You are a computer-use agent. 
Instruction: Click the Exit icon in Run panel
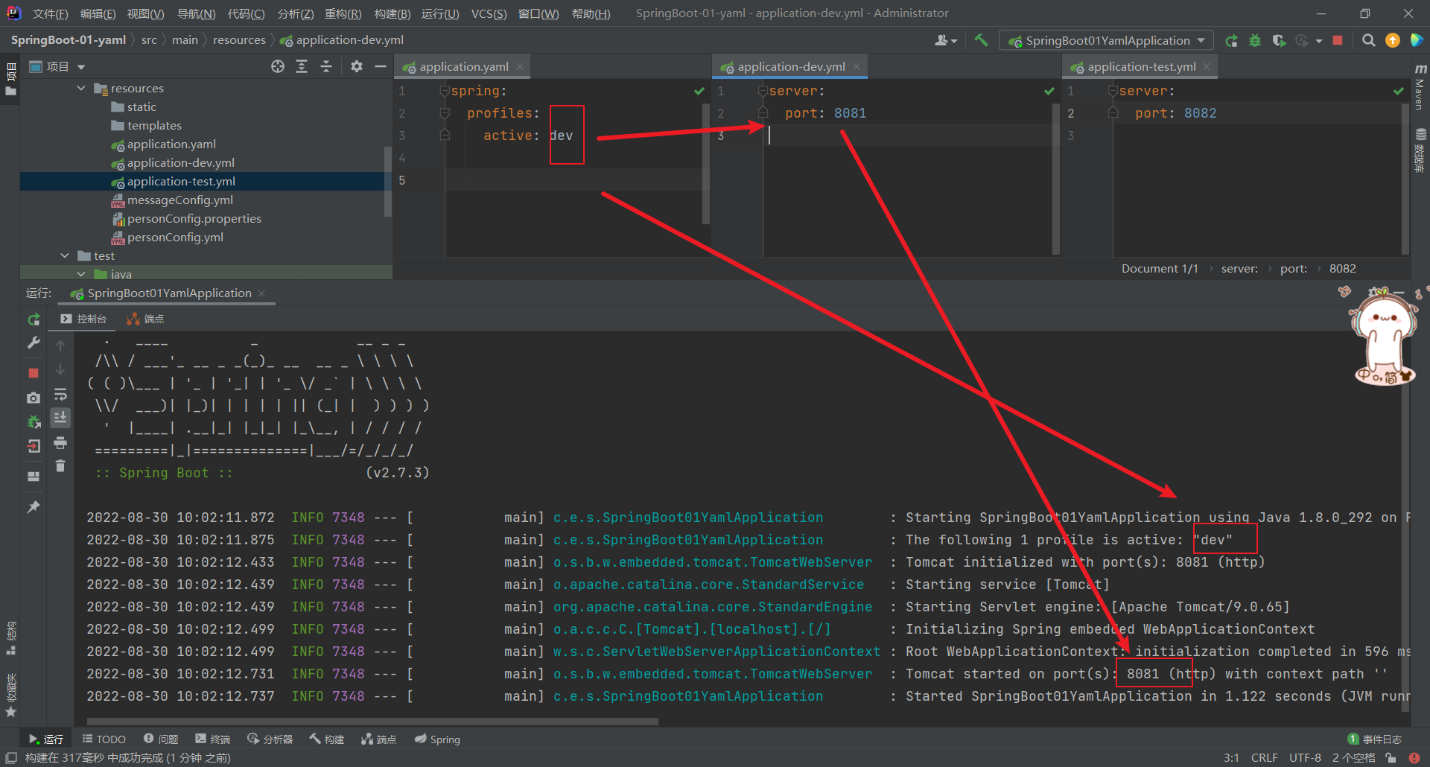click(x=34, y=446)
